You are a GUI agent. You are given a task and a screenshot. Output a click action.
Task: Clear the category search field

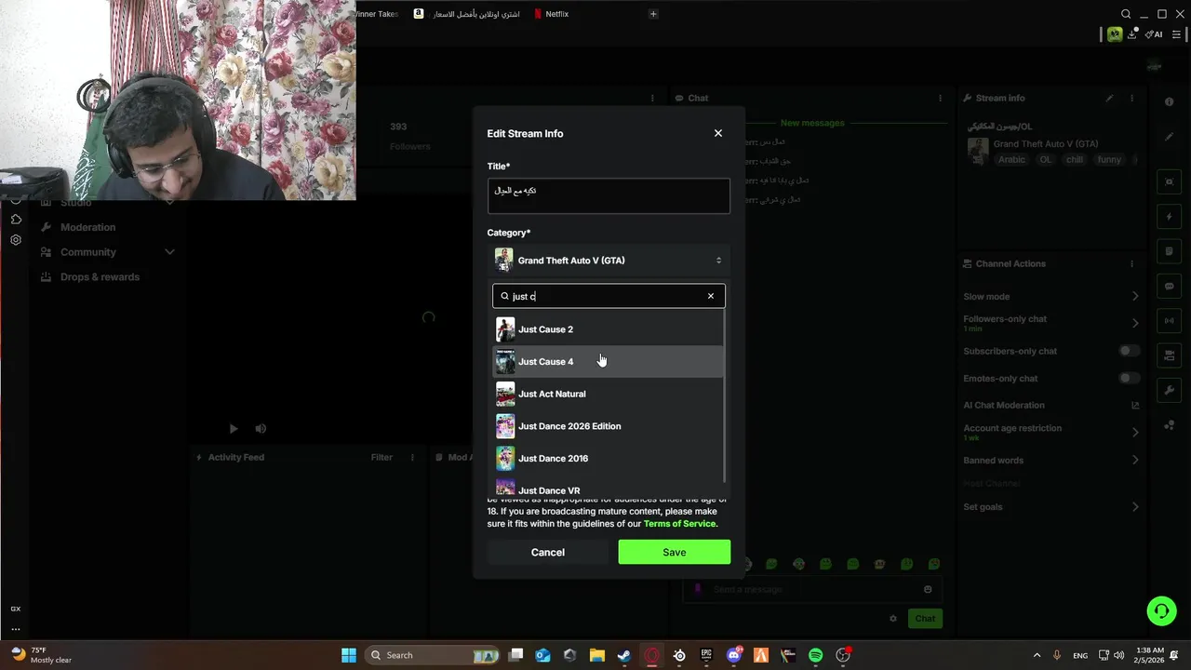[x=710, y=296]
